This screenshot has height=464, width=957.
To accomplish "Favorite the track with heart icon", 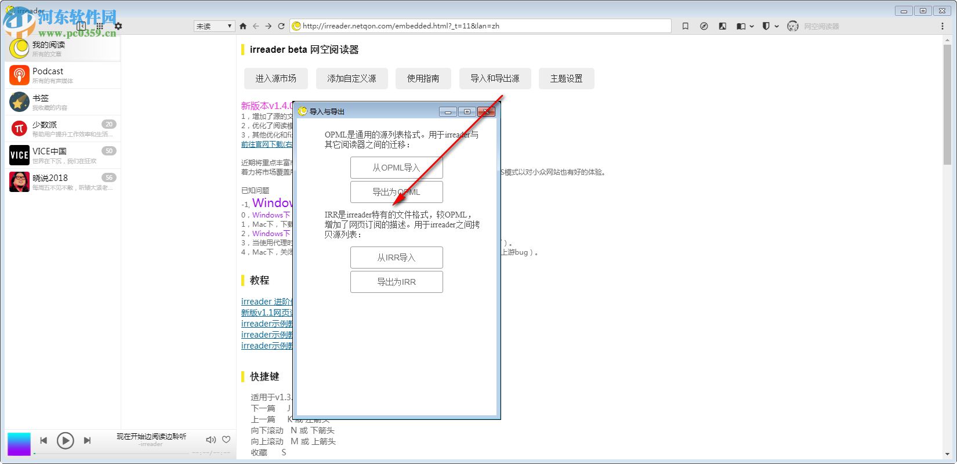I will point(226,440).
